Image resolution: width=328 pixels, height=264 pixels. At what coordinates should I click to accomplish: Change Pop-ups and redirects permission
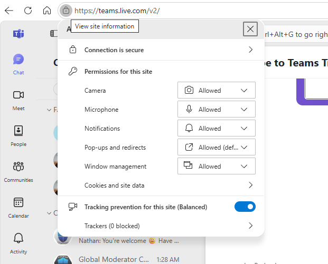coord(217,147)
